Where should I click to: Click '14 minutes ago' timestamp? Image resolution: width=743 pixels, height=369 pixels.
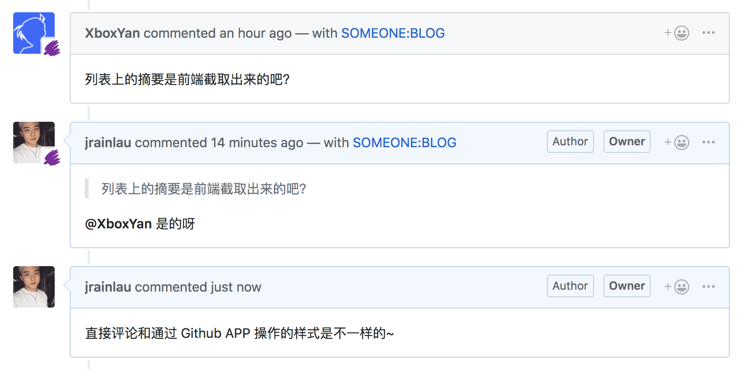point(257,143)
